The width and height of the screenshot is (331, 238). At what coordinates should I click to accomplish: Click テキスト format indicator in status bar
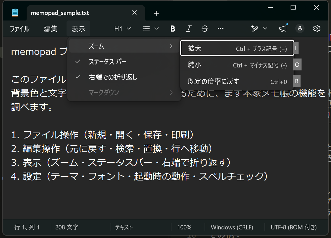click(124, 227)
